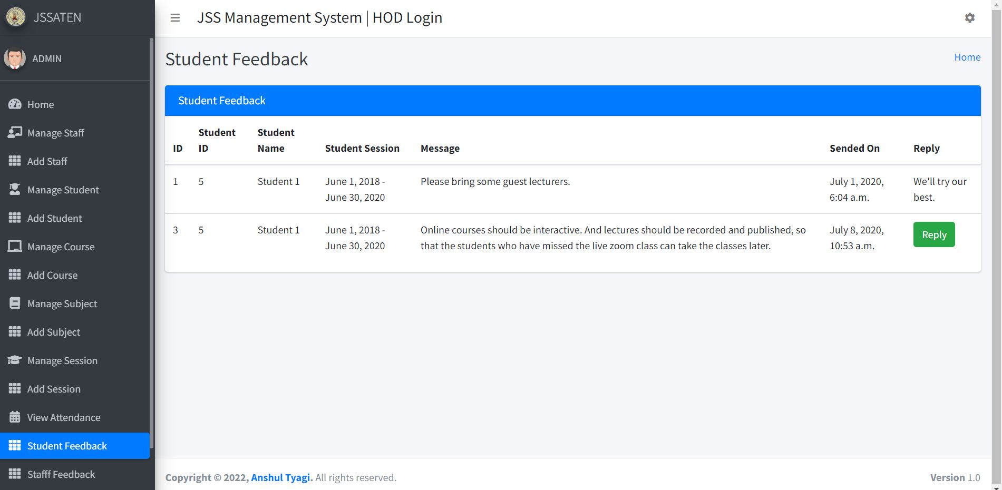The image size is (1002, 490).
Task: Click the Manage Student person icon
Action: [x=15, y=190]
